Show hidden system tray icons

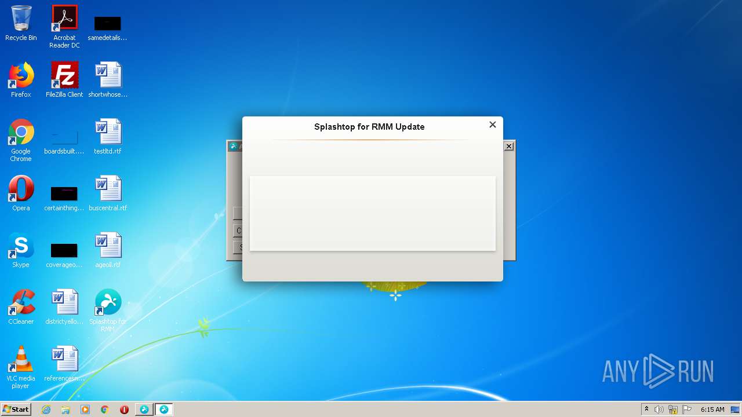(x=646, y=409)
